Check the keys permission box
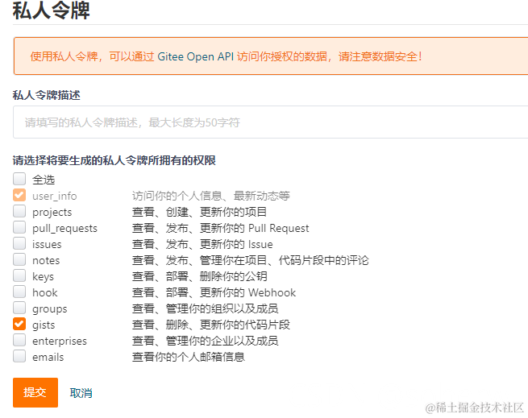The height and width of the screenshot is (418, 528). 19,275
